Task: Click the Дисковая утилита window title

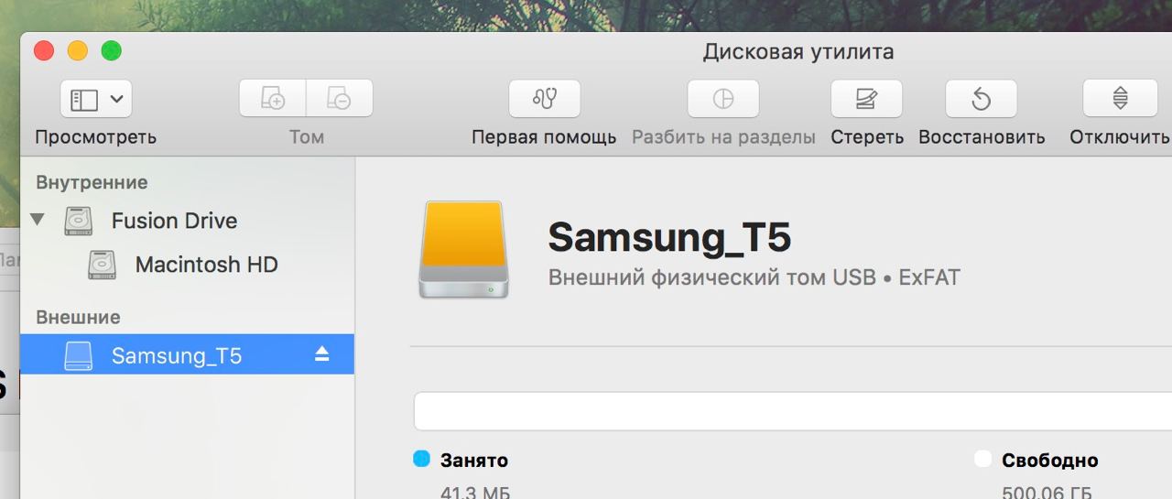Action: [x=798, y=51]
